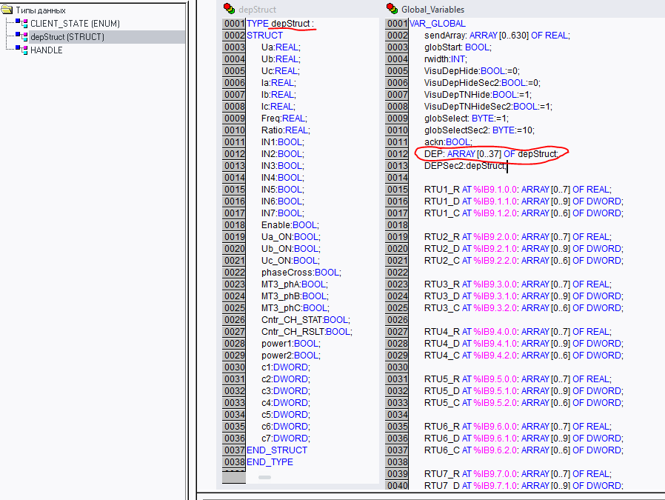This screenshot has height=500, width=665.
Task: Click the DEPSec2:depStruct; declaration
Action: pos(465,166)
